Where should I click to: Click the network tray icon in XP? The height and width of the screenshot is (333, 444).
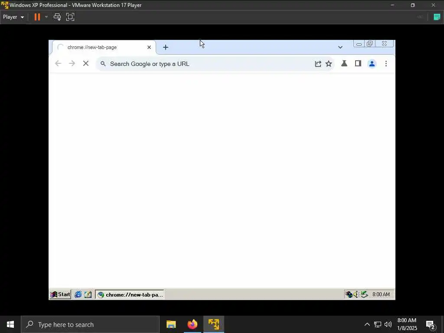click(349, 294)
